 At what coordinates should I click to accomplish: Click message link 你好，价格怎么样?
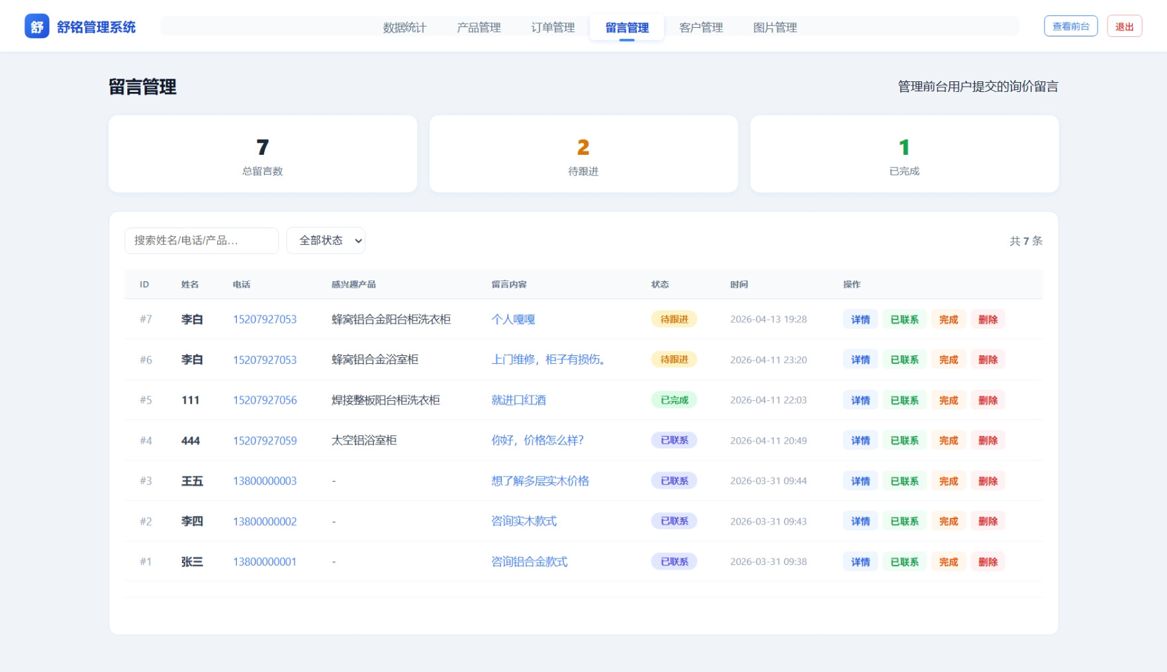pyautogui.click(x=537, y=441)
